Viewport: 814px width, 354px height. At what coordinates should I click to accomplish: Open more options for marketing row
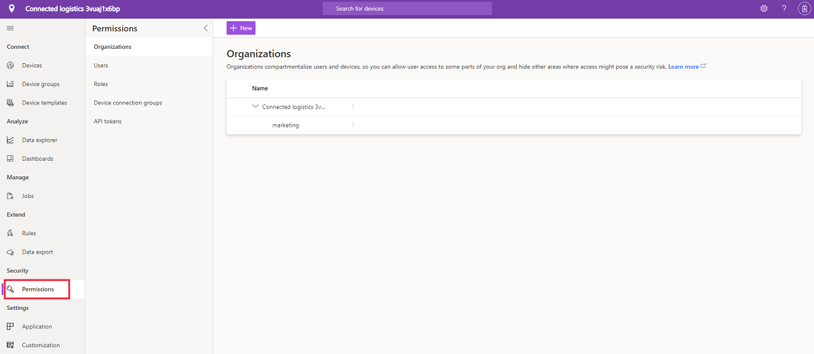click(353, 125)
